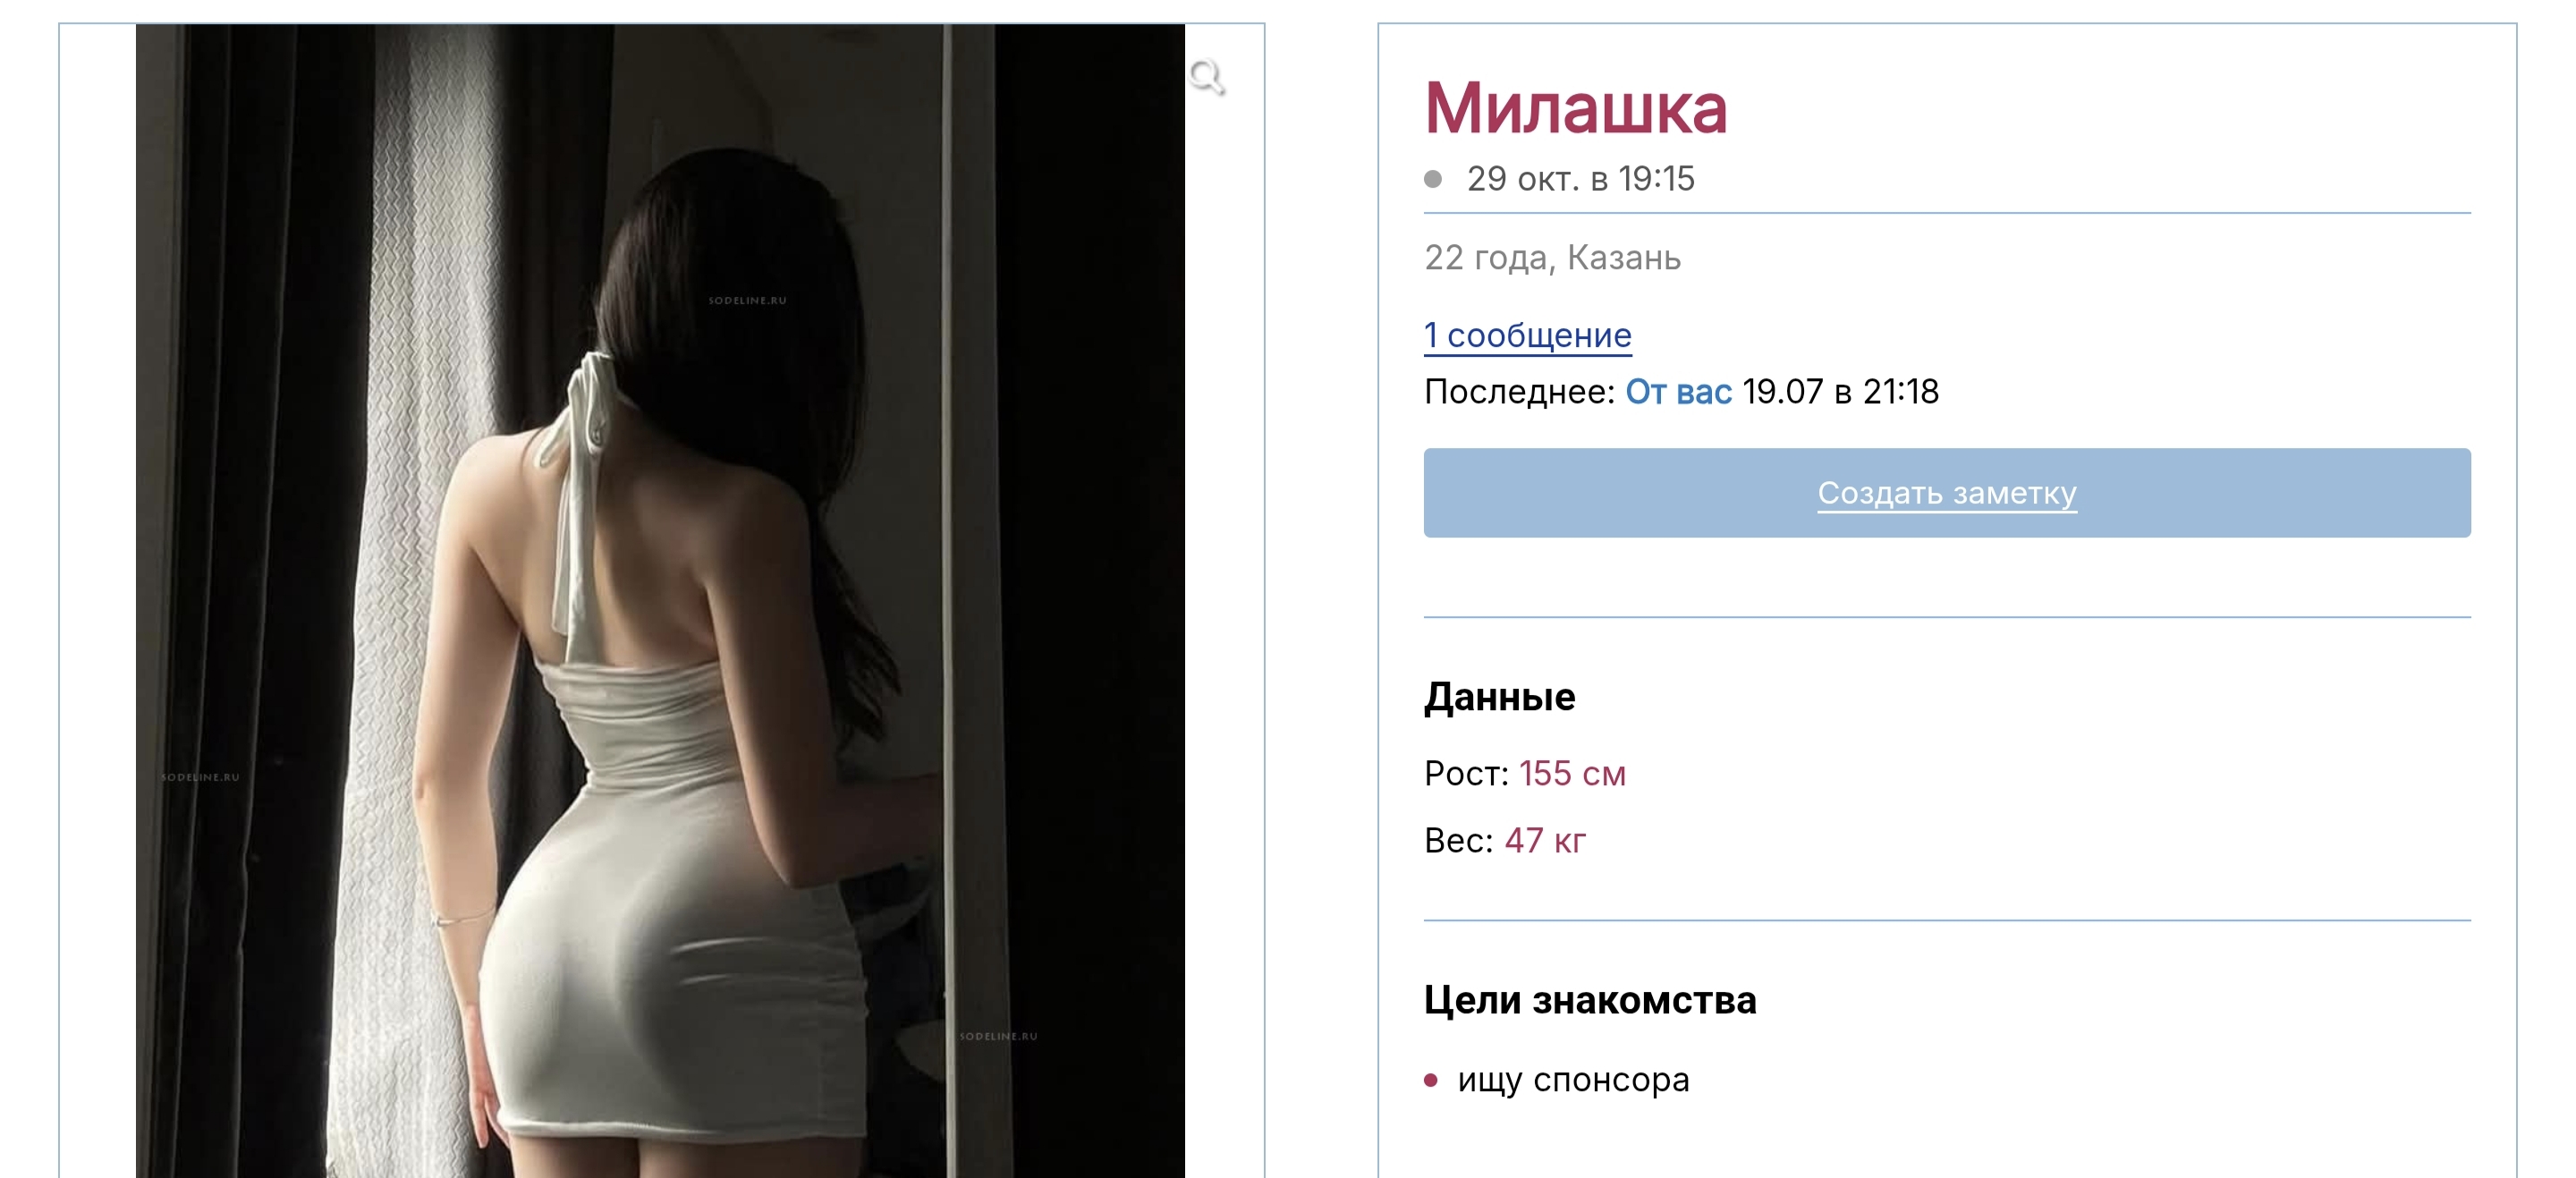2576x1178 pixels.
Task: Click the gray offline status dot
Action: 1433,179
